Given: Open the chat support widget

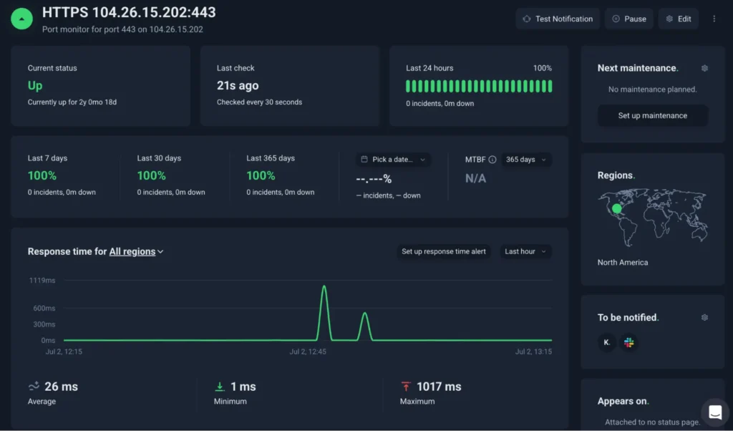Looking at the screenshot, I should tap(715, 412).
